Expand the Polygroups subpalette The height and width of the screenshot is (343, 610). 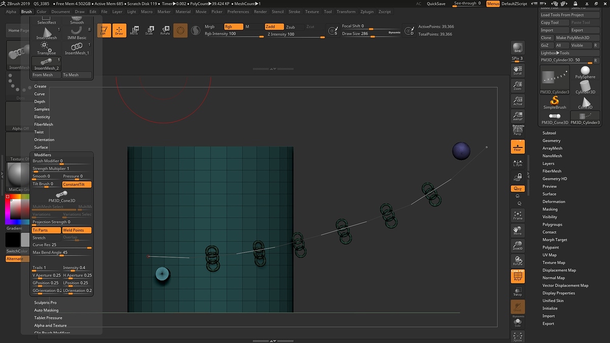point(553,225)
